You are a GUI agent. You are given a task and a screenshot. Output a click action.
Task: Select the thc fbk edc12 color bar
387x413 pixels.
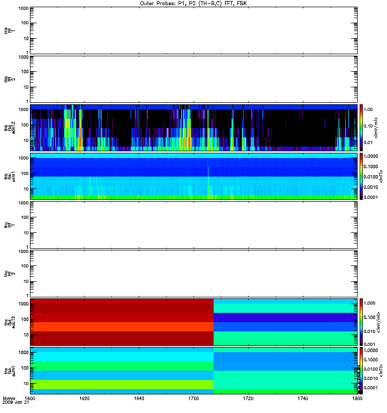tap(361, 322)
